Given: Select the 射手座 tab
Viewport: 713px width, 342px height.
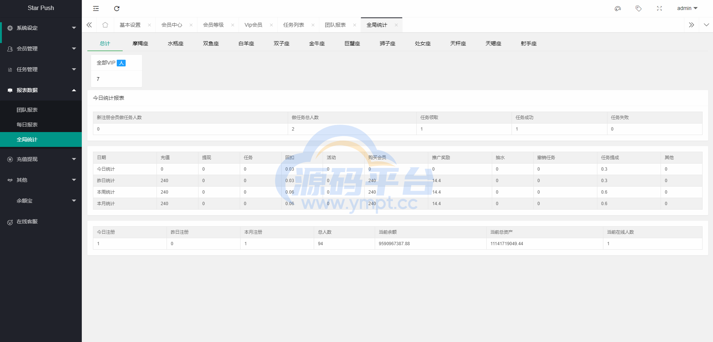Looking at the screenshot, I should (x=529, y=43).
